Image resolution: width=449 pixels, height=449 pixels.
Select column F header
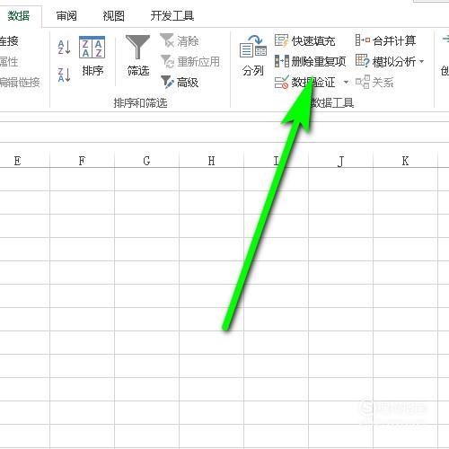point(82,161)
